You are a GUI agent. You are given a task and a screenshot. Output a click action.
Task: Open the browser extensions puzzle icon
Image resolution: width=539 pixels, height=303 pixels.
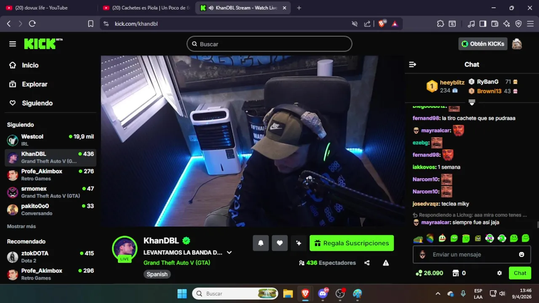click(440, 24)
